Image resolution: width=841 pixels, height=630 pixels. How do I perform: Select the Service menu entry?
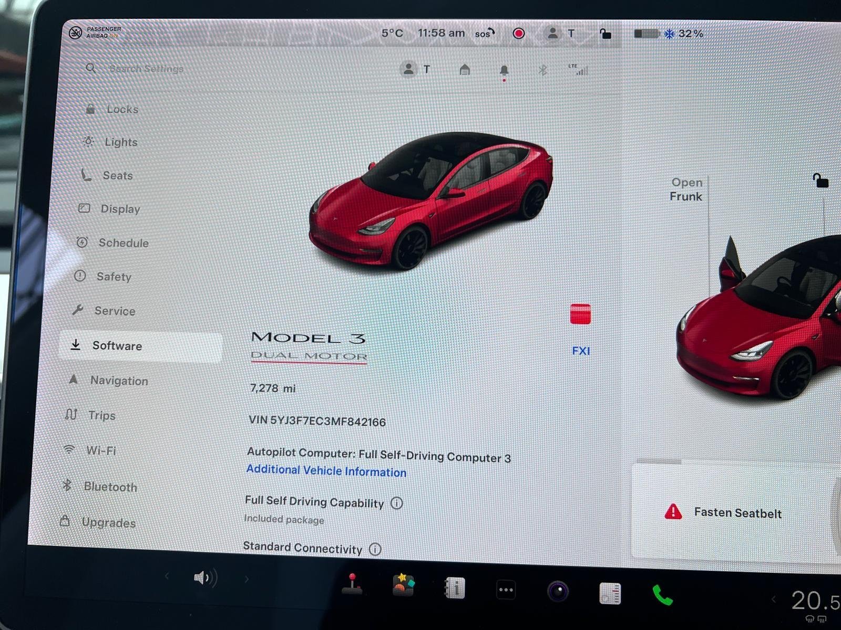click(104, 311)
